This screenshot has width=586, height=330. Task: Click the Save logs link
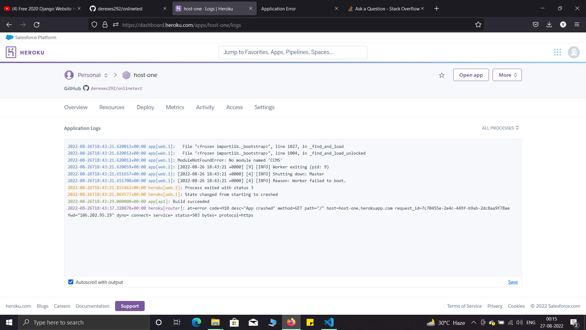point(513,282)
